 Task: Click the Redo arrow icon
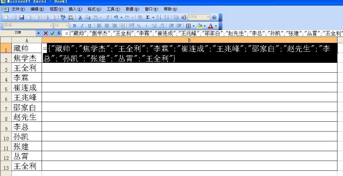pos(127,17)
